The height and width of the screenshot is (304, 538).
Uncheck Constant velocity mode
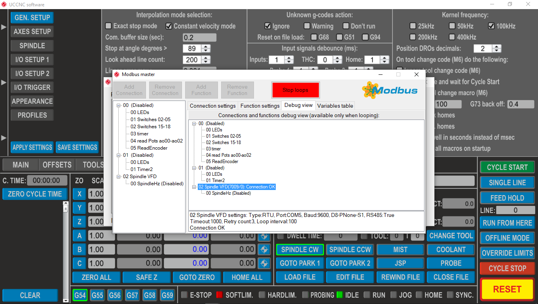coord(169,26)
